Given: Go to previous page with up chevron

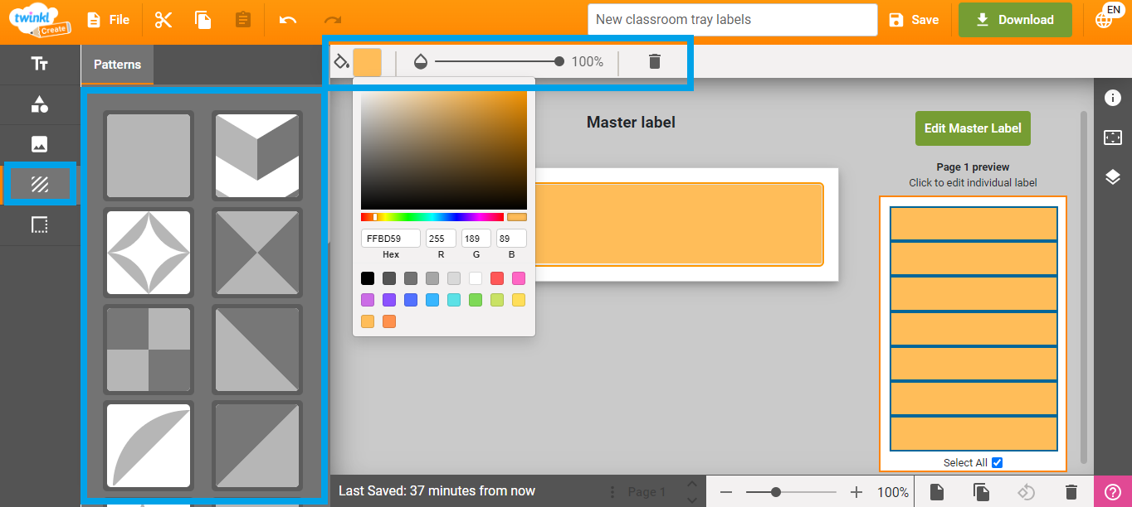Looking at the screenshot, I should coord(692,484).
